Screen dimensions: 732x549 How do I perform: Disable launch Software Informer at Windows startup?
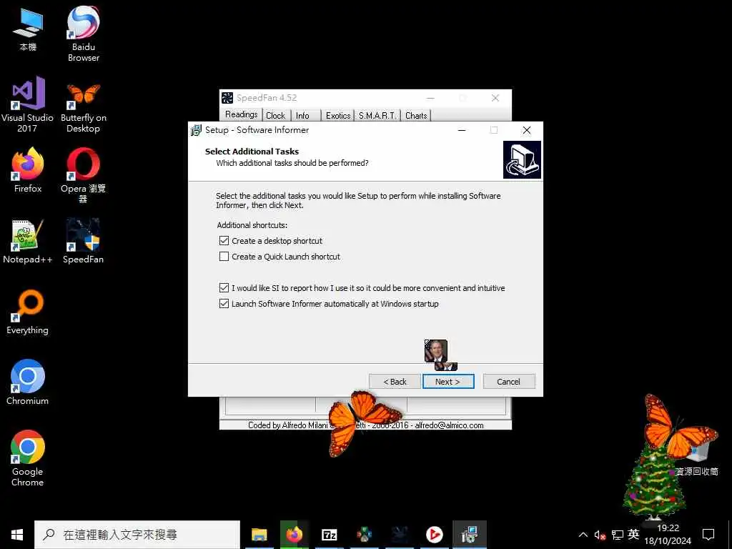pyautogui.click(x=224, y=303)
